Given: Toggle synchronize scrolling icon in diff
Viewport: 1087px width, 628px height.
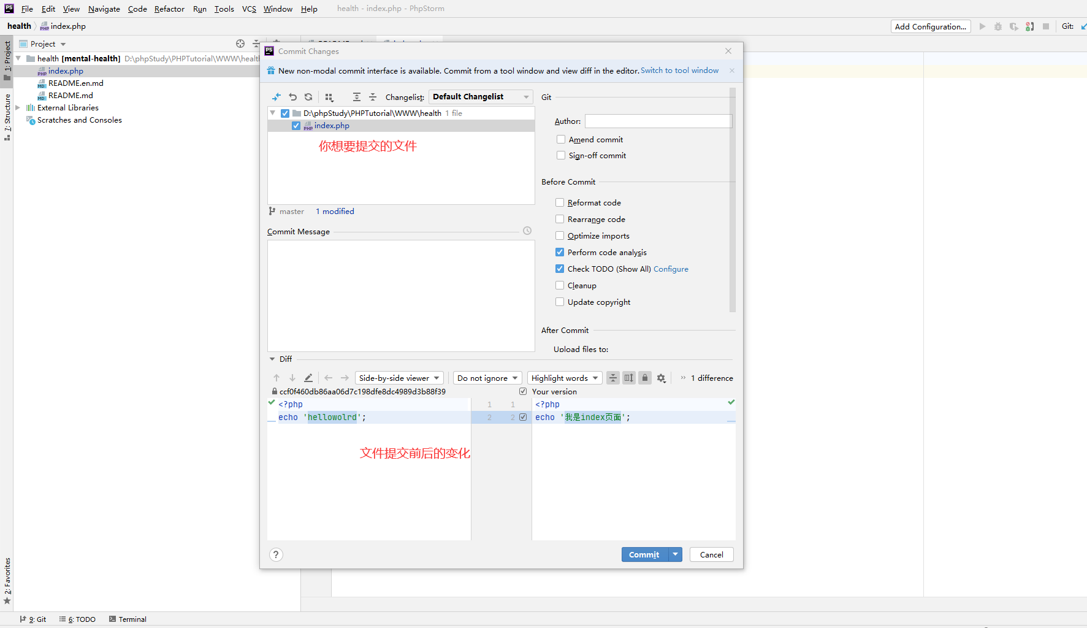Looking at the screenshot, I should click(629, 378).
